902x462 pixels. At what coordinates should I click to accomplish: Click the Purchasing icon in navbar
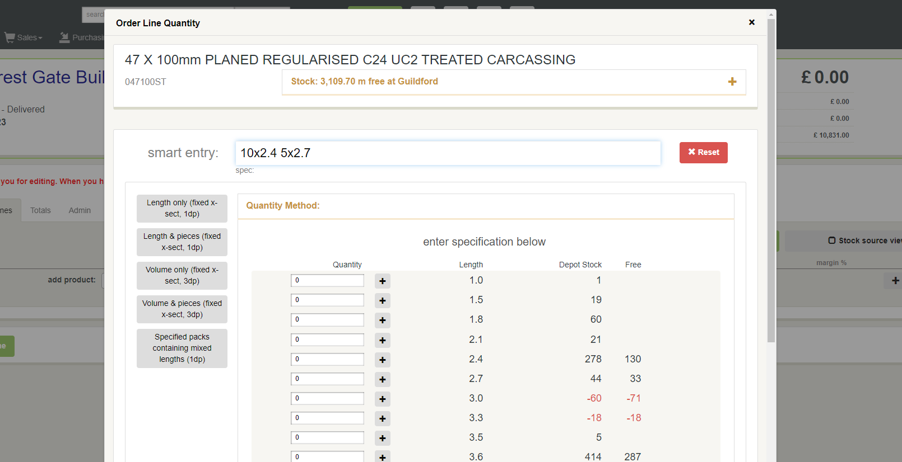64,37
